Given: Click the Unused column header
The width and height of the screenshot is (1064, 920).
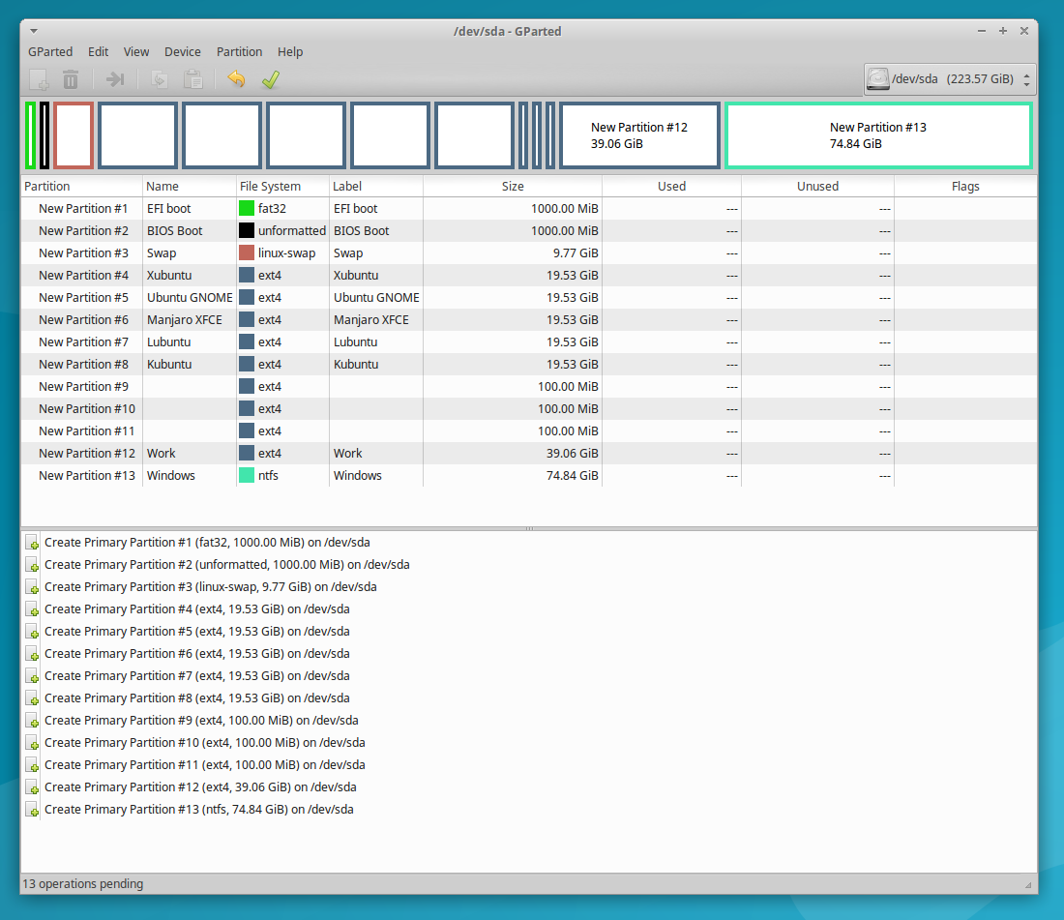Looking at the screenshot, I should pos(817,186).
